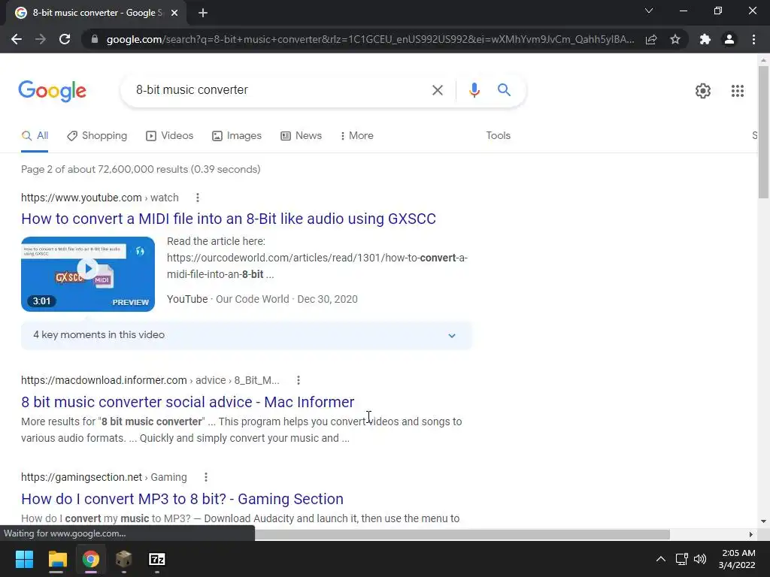Reload the page with the refresh icon
The image size is (770, 577).
point(65,39)
